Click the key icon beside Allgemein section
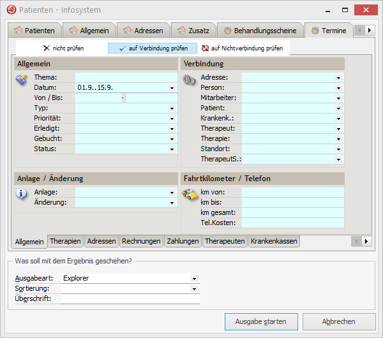383x338 pixels. point(22,79)
